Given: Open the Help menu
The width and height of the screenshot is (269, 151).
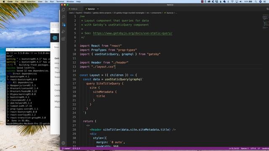Looking at the screenshot, I should (x=79, y=2).
